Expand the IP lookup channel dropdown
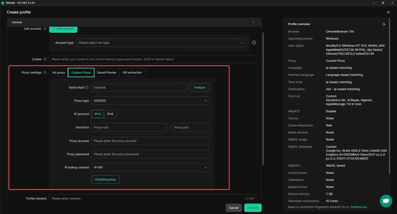This screenshot has height=214, width=397. [x=150, y=167]
